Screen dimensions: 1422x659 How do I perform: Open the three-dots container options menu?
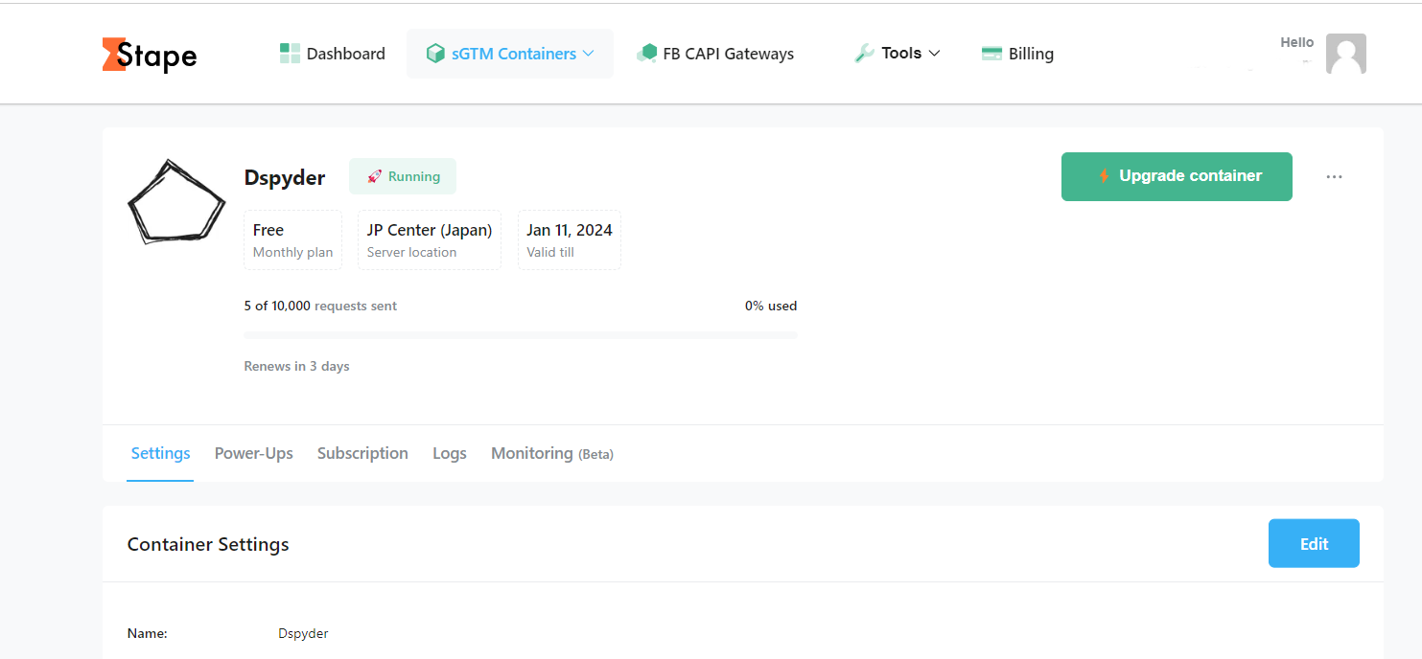click(1334, 177)
